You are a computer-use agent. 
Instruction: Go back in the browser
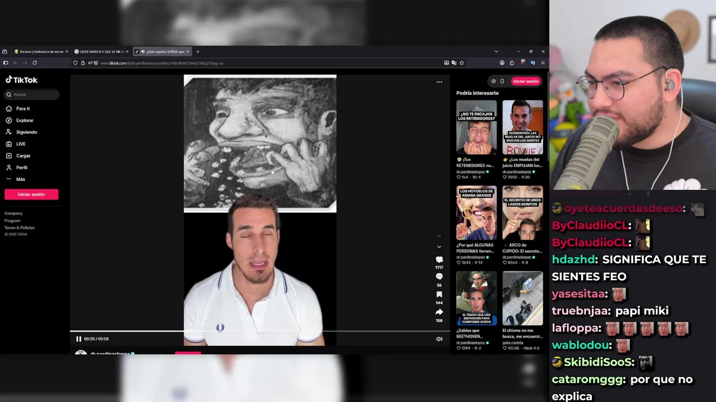[x=15, y=63]
